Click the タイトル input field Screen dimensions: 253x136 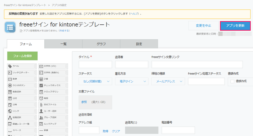95,64
